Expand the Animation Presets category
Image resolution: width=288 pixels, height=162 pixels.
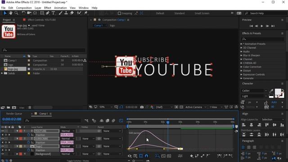[x=241, y=44]
